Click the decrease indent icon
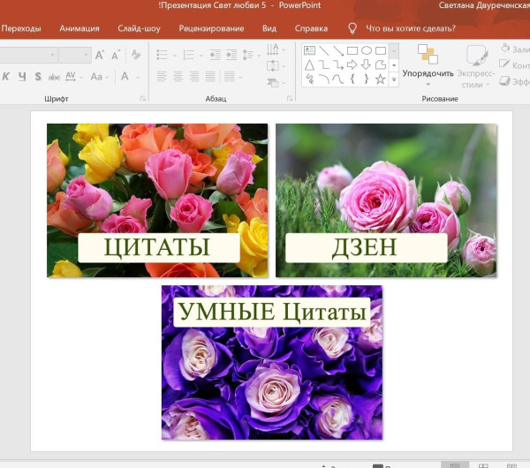Viewport: 530px width, 468px height. (215, 55)
